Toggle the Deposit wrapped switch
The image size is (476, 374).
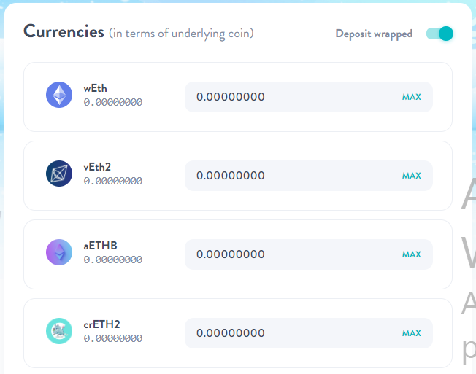439,34
